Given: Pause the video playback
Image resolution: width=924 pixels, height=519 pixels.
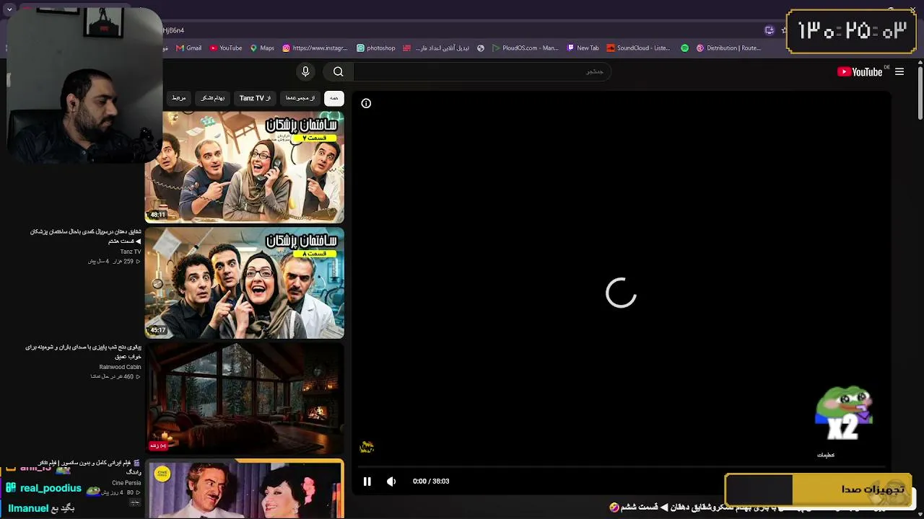Looking at the screenshot, I should pyautogui.click(x=367, y=482).
